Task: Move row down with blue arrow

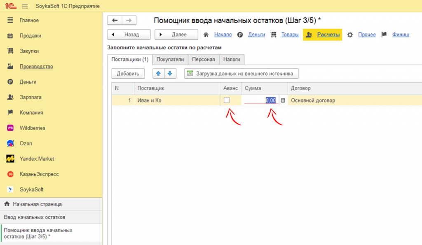Action: (170, 74)
